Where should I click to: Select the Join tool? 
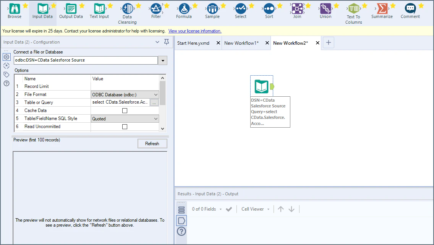[297, 11]
